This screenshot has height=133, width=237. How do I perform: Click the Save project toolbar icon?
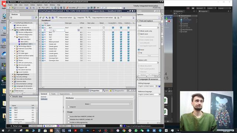(14, 8)
